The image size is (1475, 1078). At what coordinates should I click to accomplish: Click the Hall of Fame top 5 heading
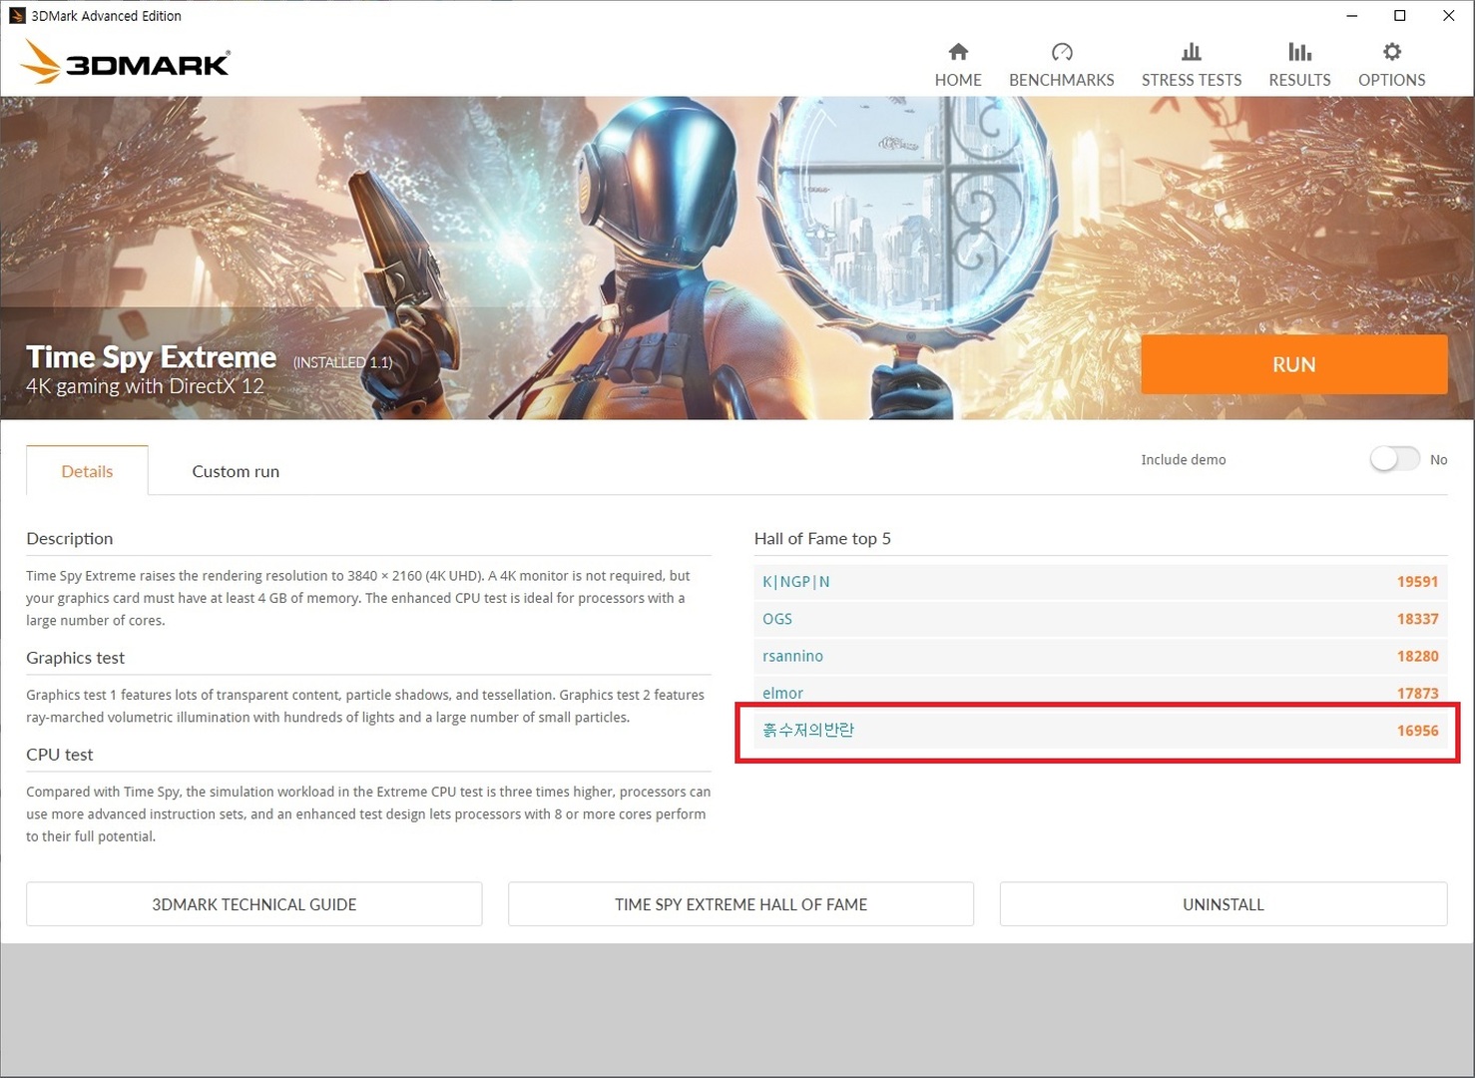[822, 538]
